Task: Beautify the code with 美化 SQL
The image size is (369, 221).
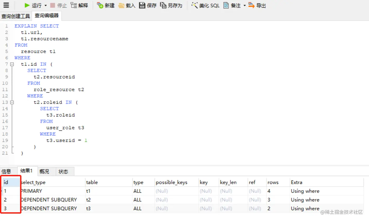Action: tap(205, 5)
